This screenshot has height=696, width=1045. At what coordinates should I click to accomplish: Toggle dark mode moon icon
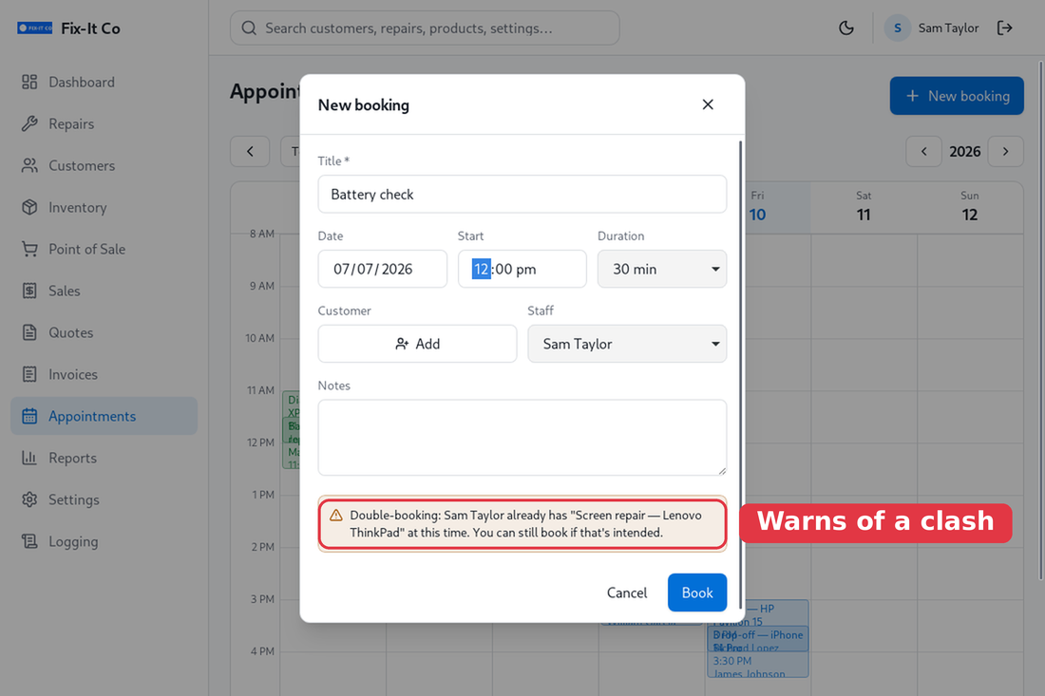point(846,28)
